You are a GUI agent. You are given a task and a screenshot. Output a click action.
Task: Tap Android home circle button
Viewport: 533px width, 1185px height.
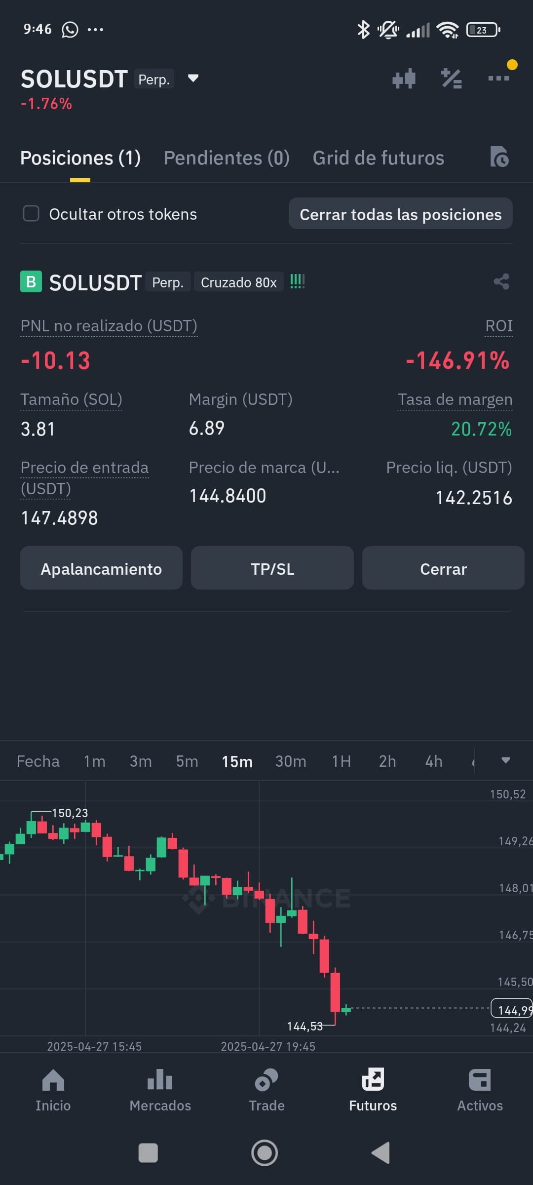pyautogui.click(x=265, y=1153)
